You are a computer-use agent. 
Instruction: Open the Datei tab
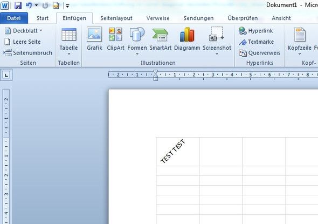click(14, 18)
